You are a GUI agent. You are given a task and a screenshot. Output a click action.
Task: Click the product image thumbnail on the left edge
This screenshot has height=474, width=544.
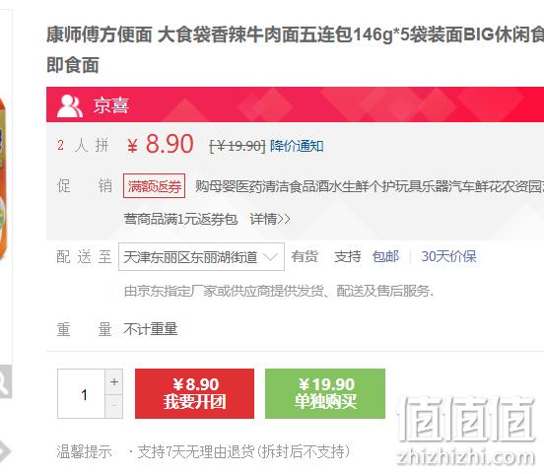click(4, 178)
